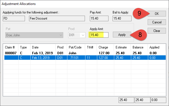This screenshot has width=169, height=106.
Task: Click the FD adjustment code field
Action: click(x=14, y=18)
